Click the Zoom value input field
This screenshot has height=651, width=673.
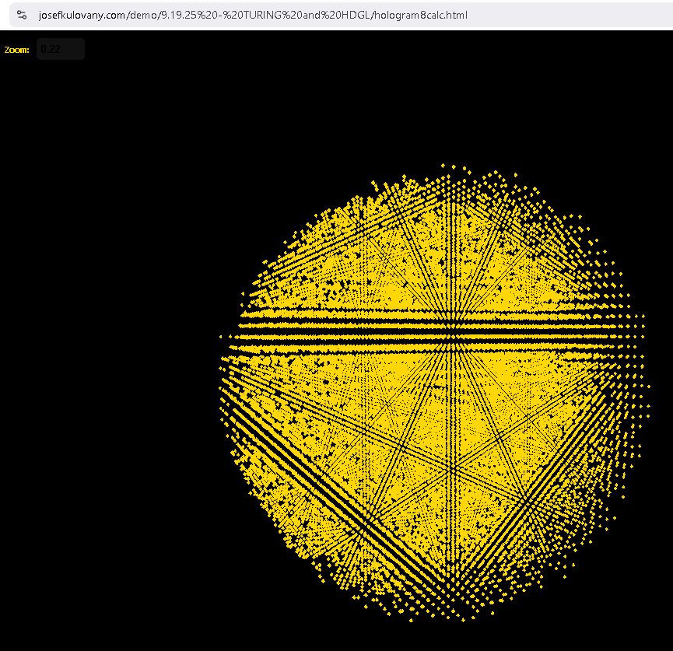pyautogui.click(x=60, y=49)
